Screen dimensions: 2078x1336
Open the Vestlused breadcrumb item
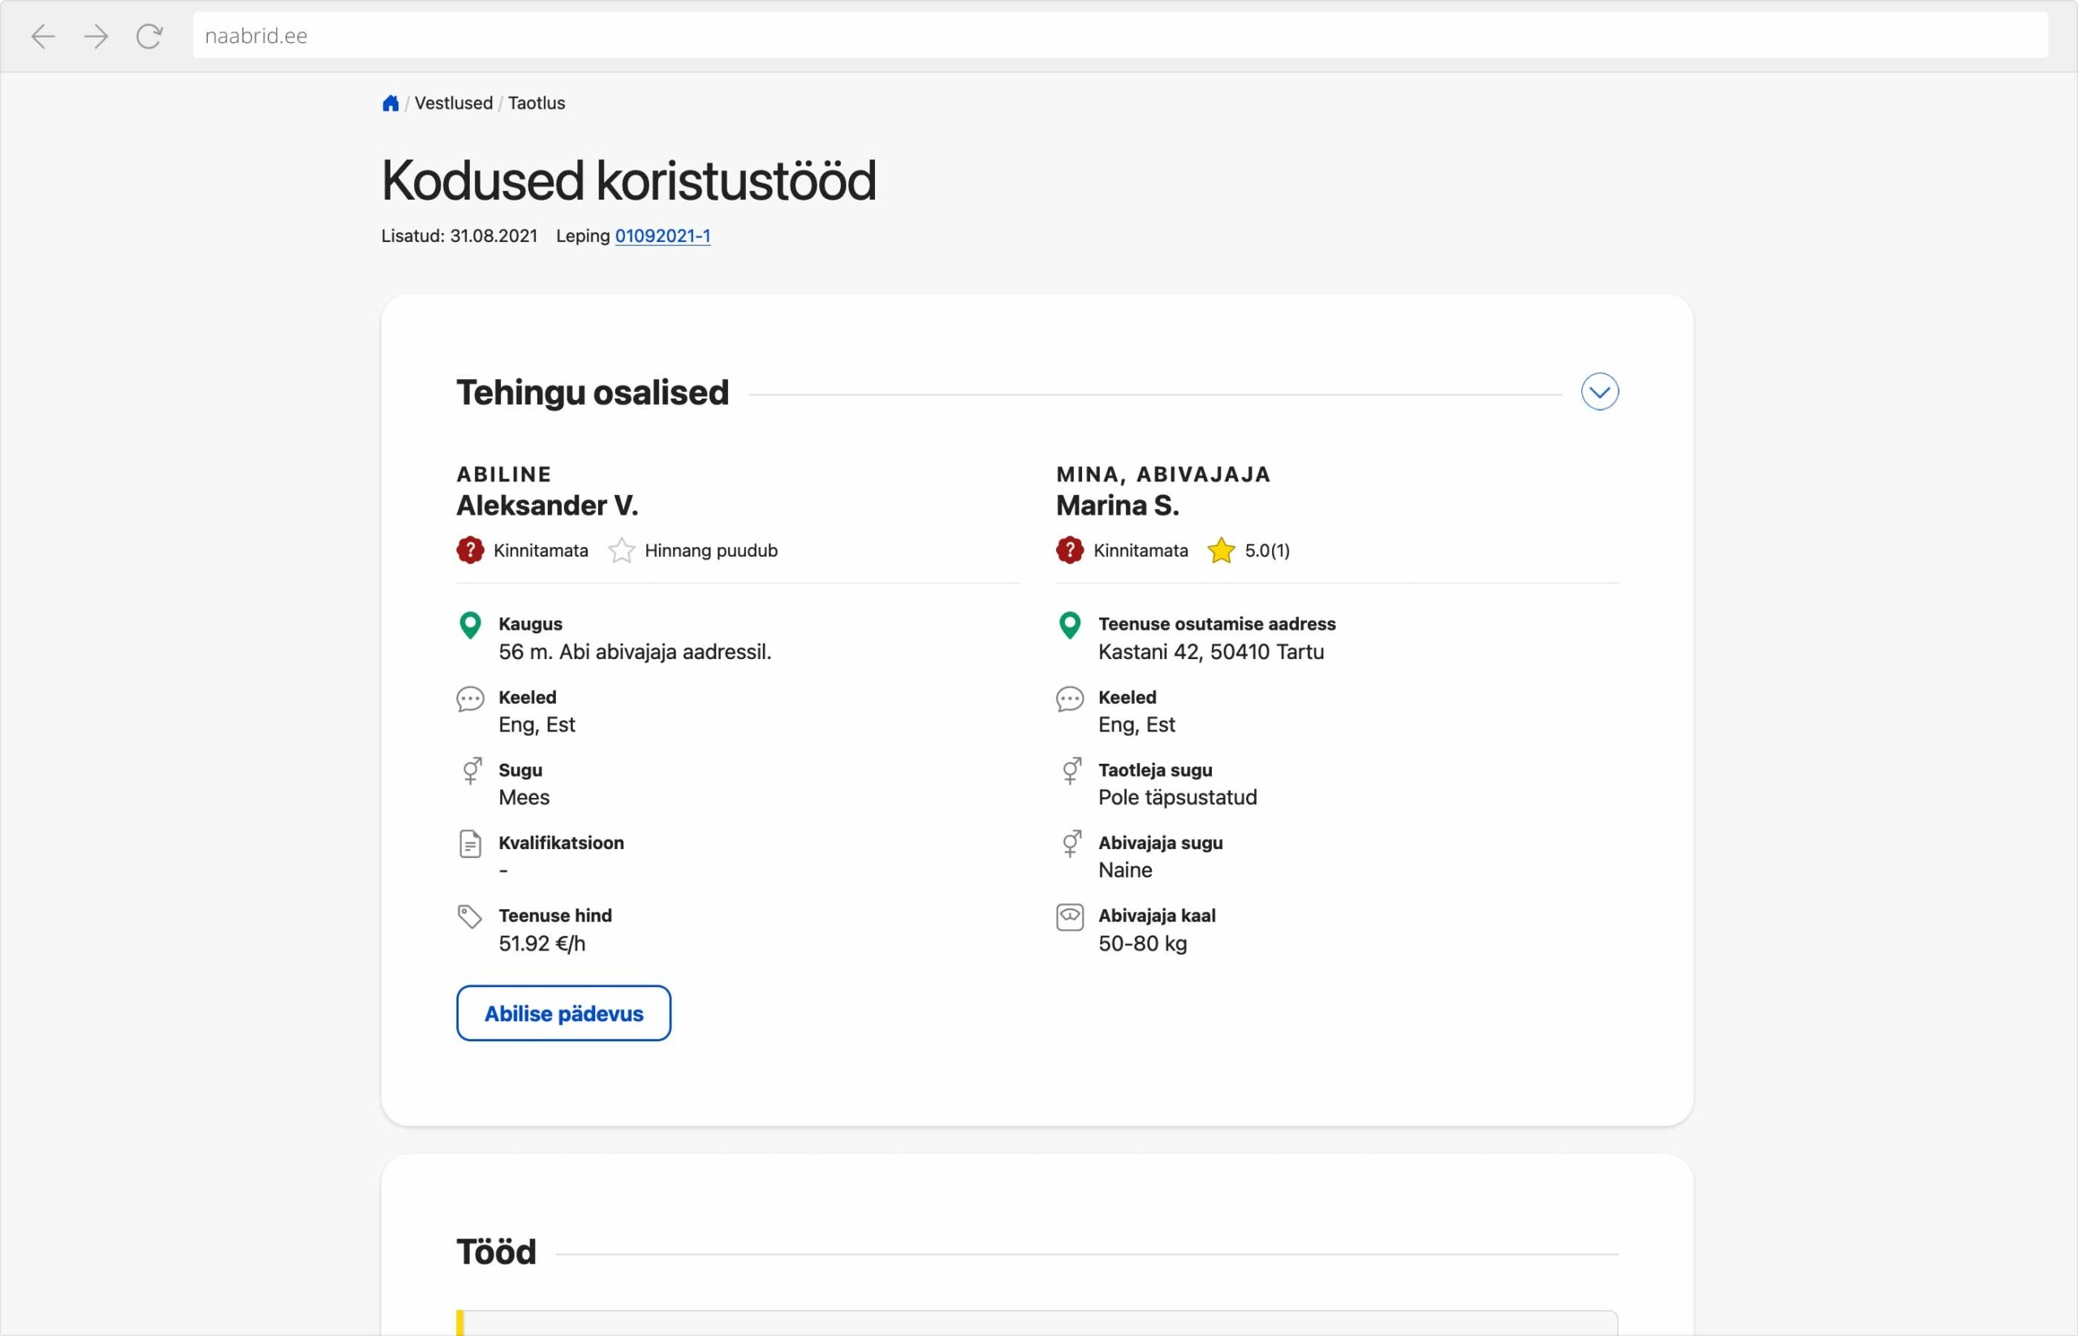pos(453,103)
